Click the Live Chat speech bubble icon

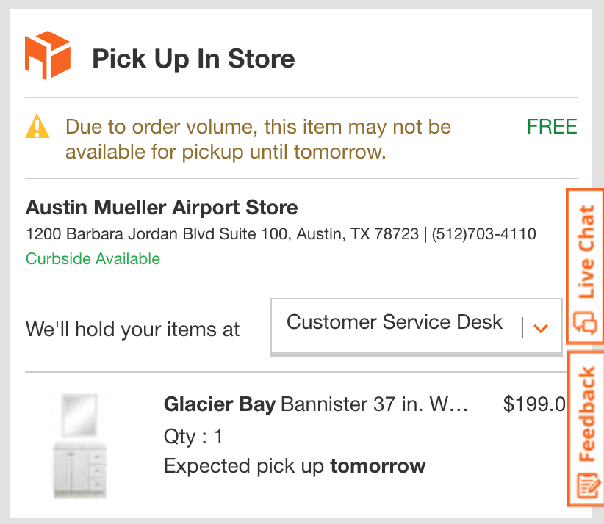pyautogui.click(x=585, y=323)
